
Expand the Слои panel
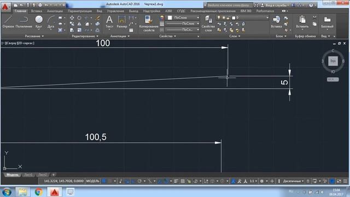pos(235,36)
